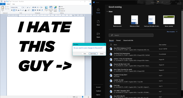The image size is (183, 98).
Task: Open Customize Quick Access Toolbar arrow
Action: pos(11,2)
